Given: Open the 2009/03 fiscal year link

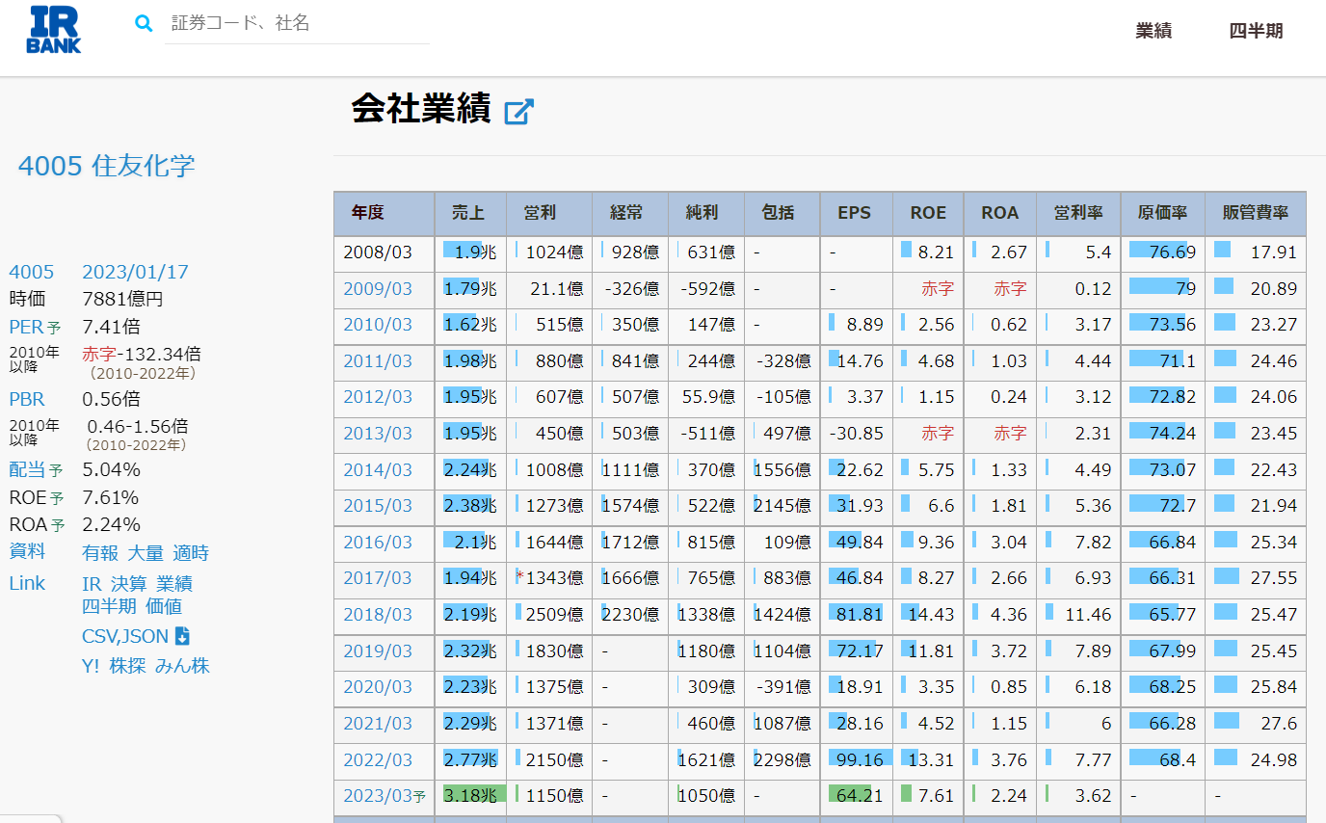Looking at the screenshot, I should (x=378, y=289).
